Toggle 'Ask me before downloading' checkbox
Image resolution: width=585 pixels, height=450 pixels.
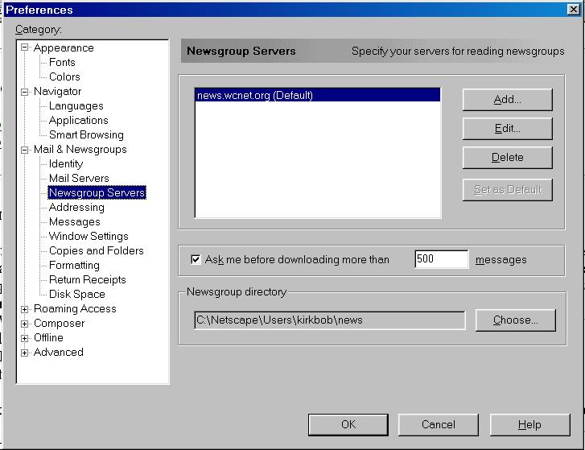click(x=196, y=259)
